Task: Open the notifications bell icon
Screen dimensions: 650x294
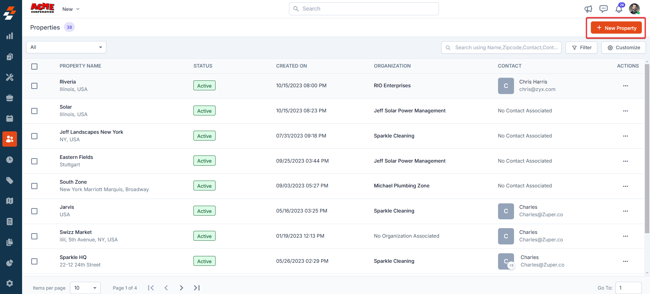Action: pyautogui.click(x=619, y=9)
